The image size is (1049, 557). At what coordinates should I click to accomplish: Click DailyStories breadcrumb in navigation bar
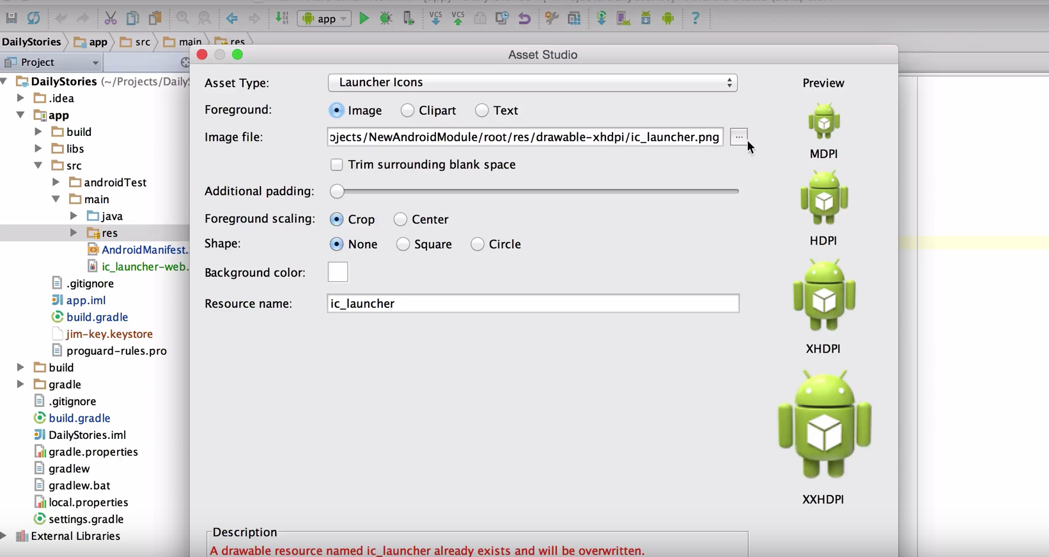coord(31,42)
